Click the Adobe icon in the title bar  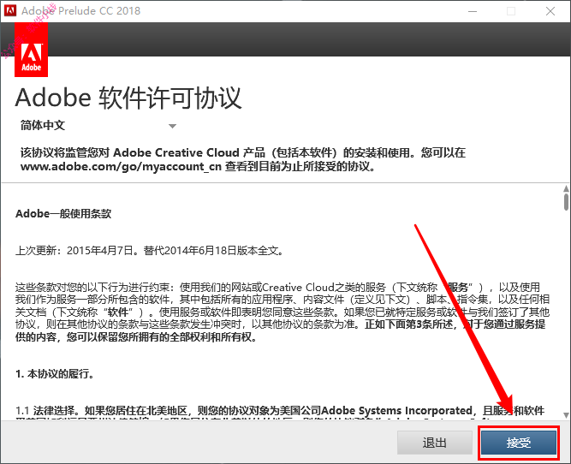pos(10,10)
